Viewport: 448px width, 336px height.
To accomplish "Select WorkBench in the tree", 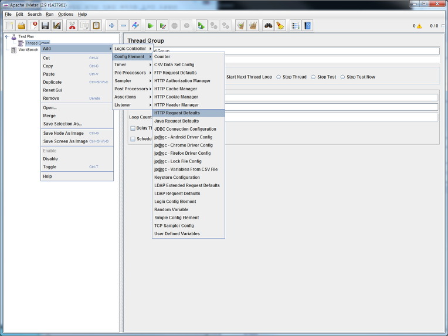I will click(28, 50).
